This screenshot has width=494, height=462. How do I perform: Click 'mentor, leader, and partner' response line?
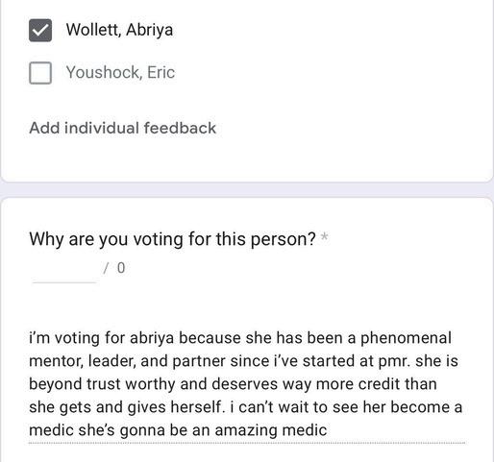[243, 361]
